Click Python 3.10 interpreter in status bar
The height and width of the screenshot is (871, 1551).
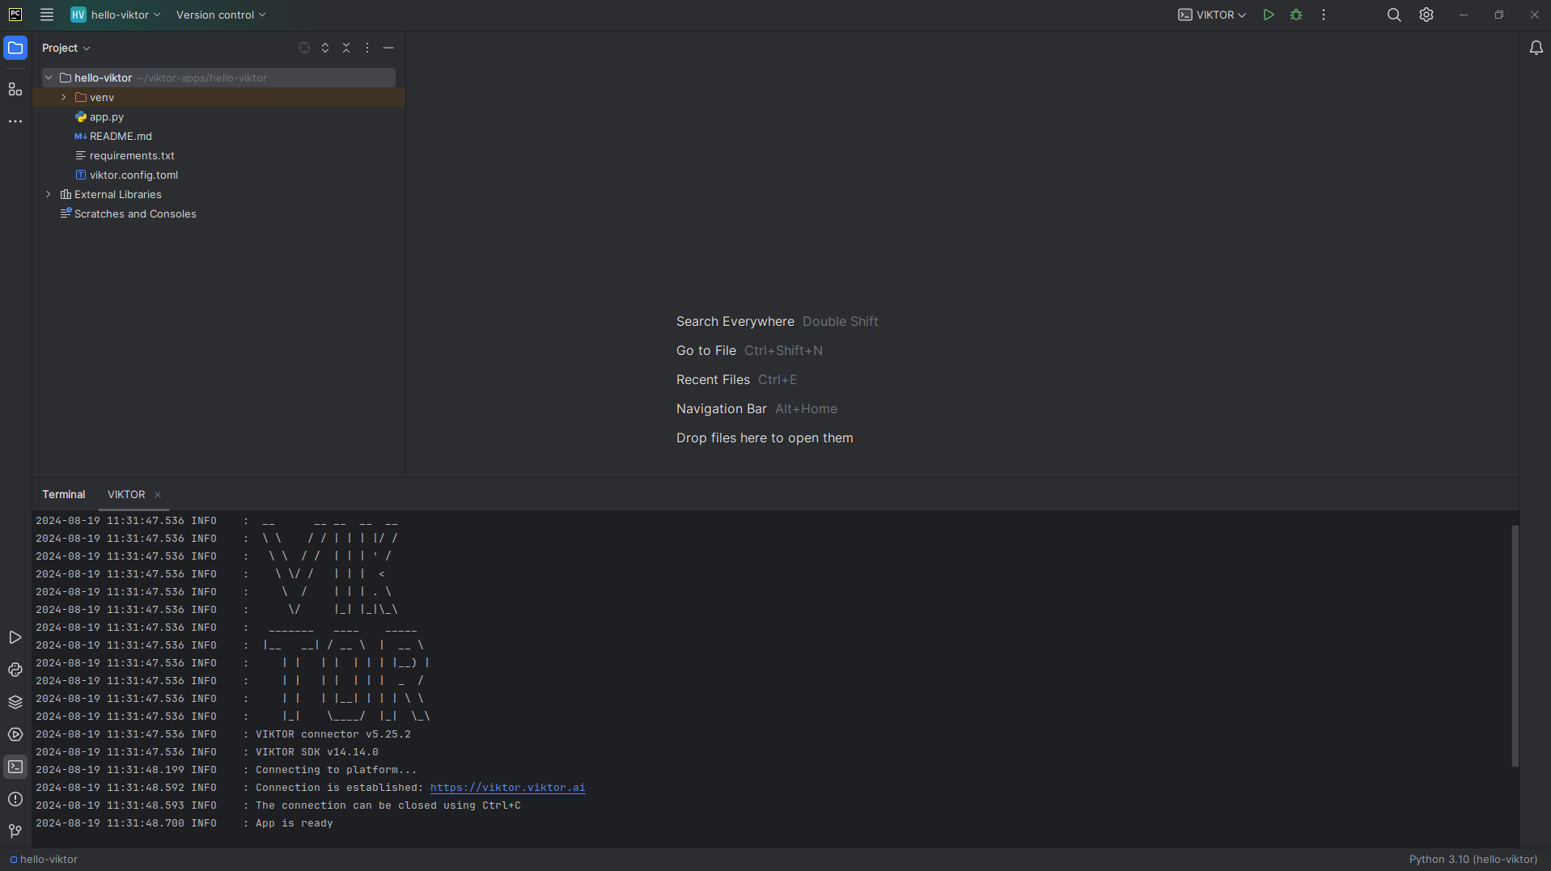1473,859
